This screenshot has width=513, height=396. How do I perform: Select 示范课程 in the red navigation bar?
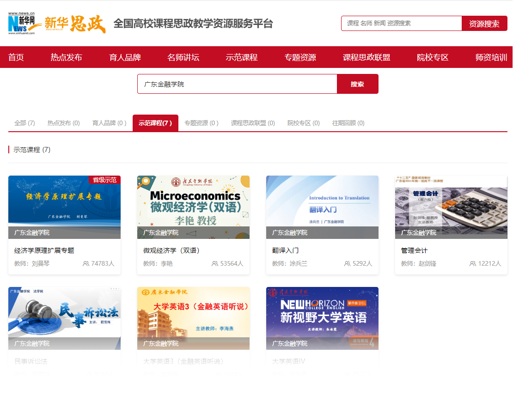click(242, 57)
